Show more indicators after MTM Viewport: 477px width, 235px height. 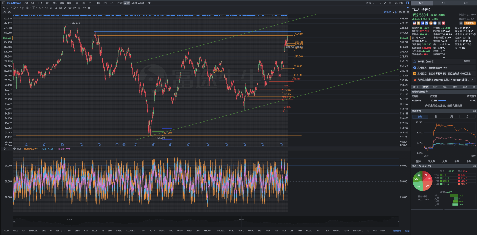[x=388, y=231]
